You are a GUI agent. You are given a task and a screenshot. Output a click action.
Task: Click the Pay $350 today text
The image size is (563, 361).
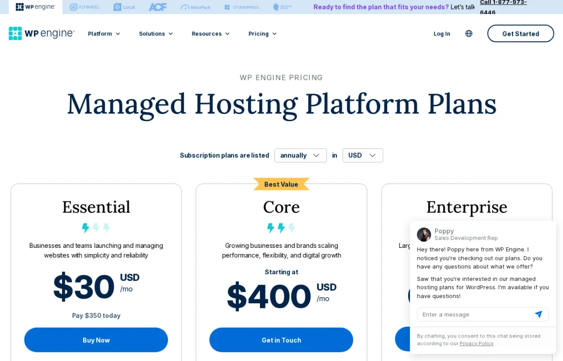click(x=96, y=315)
